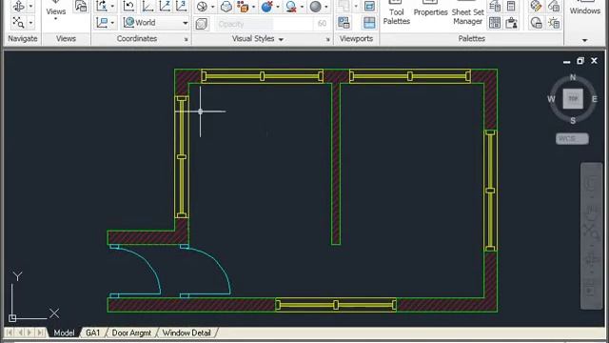Screen dimensions: 609x343
Task: Expand the Windows panel dropdown arrow
Action: tap(584, 40)
